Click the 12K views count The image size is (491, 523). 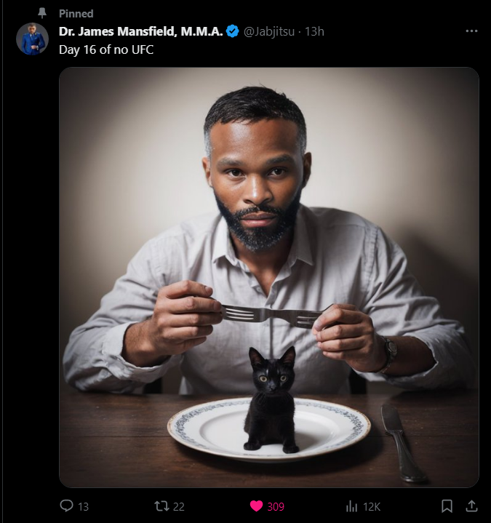(372, 507)
